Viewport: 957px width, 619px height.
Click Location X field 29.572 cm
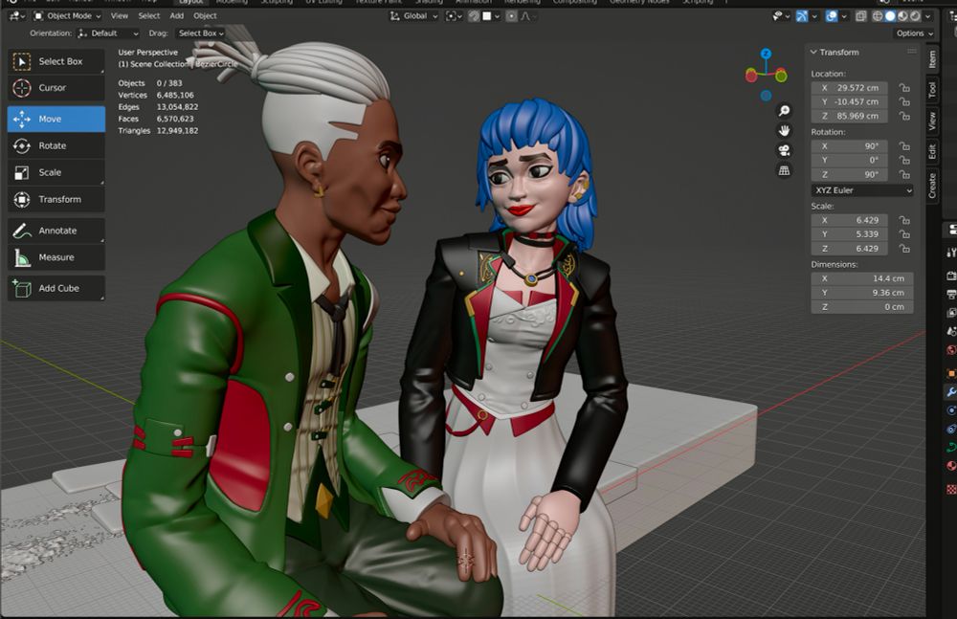click(x=849, y=88)
